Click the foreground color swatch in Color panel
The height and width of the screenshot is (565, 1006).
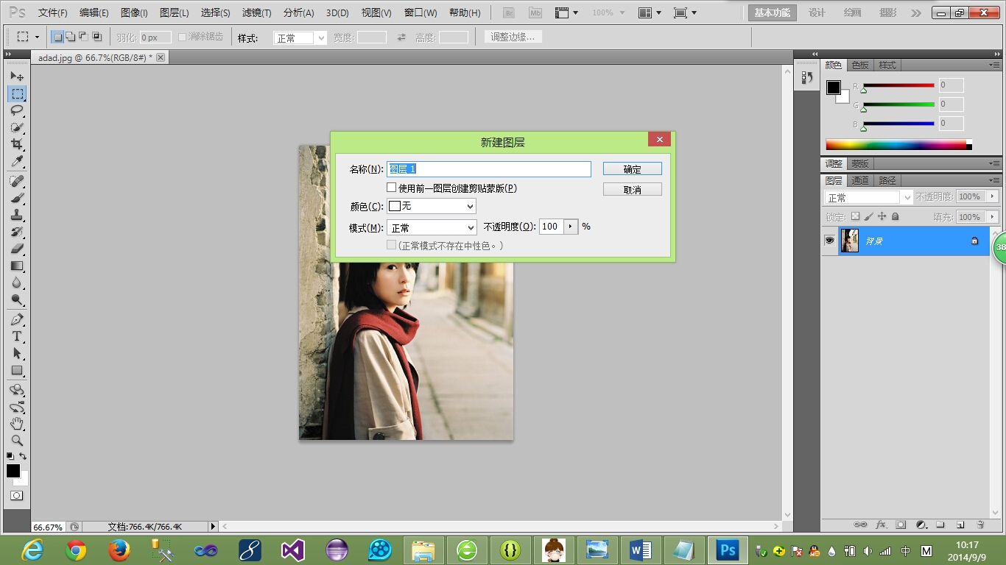(x=833, y=88)
